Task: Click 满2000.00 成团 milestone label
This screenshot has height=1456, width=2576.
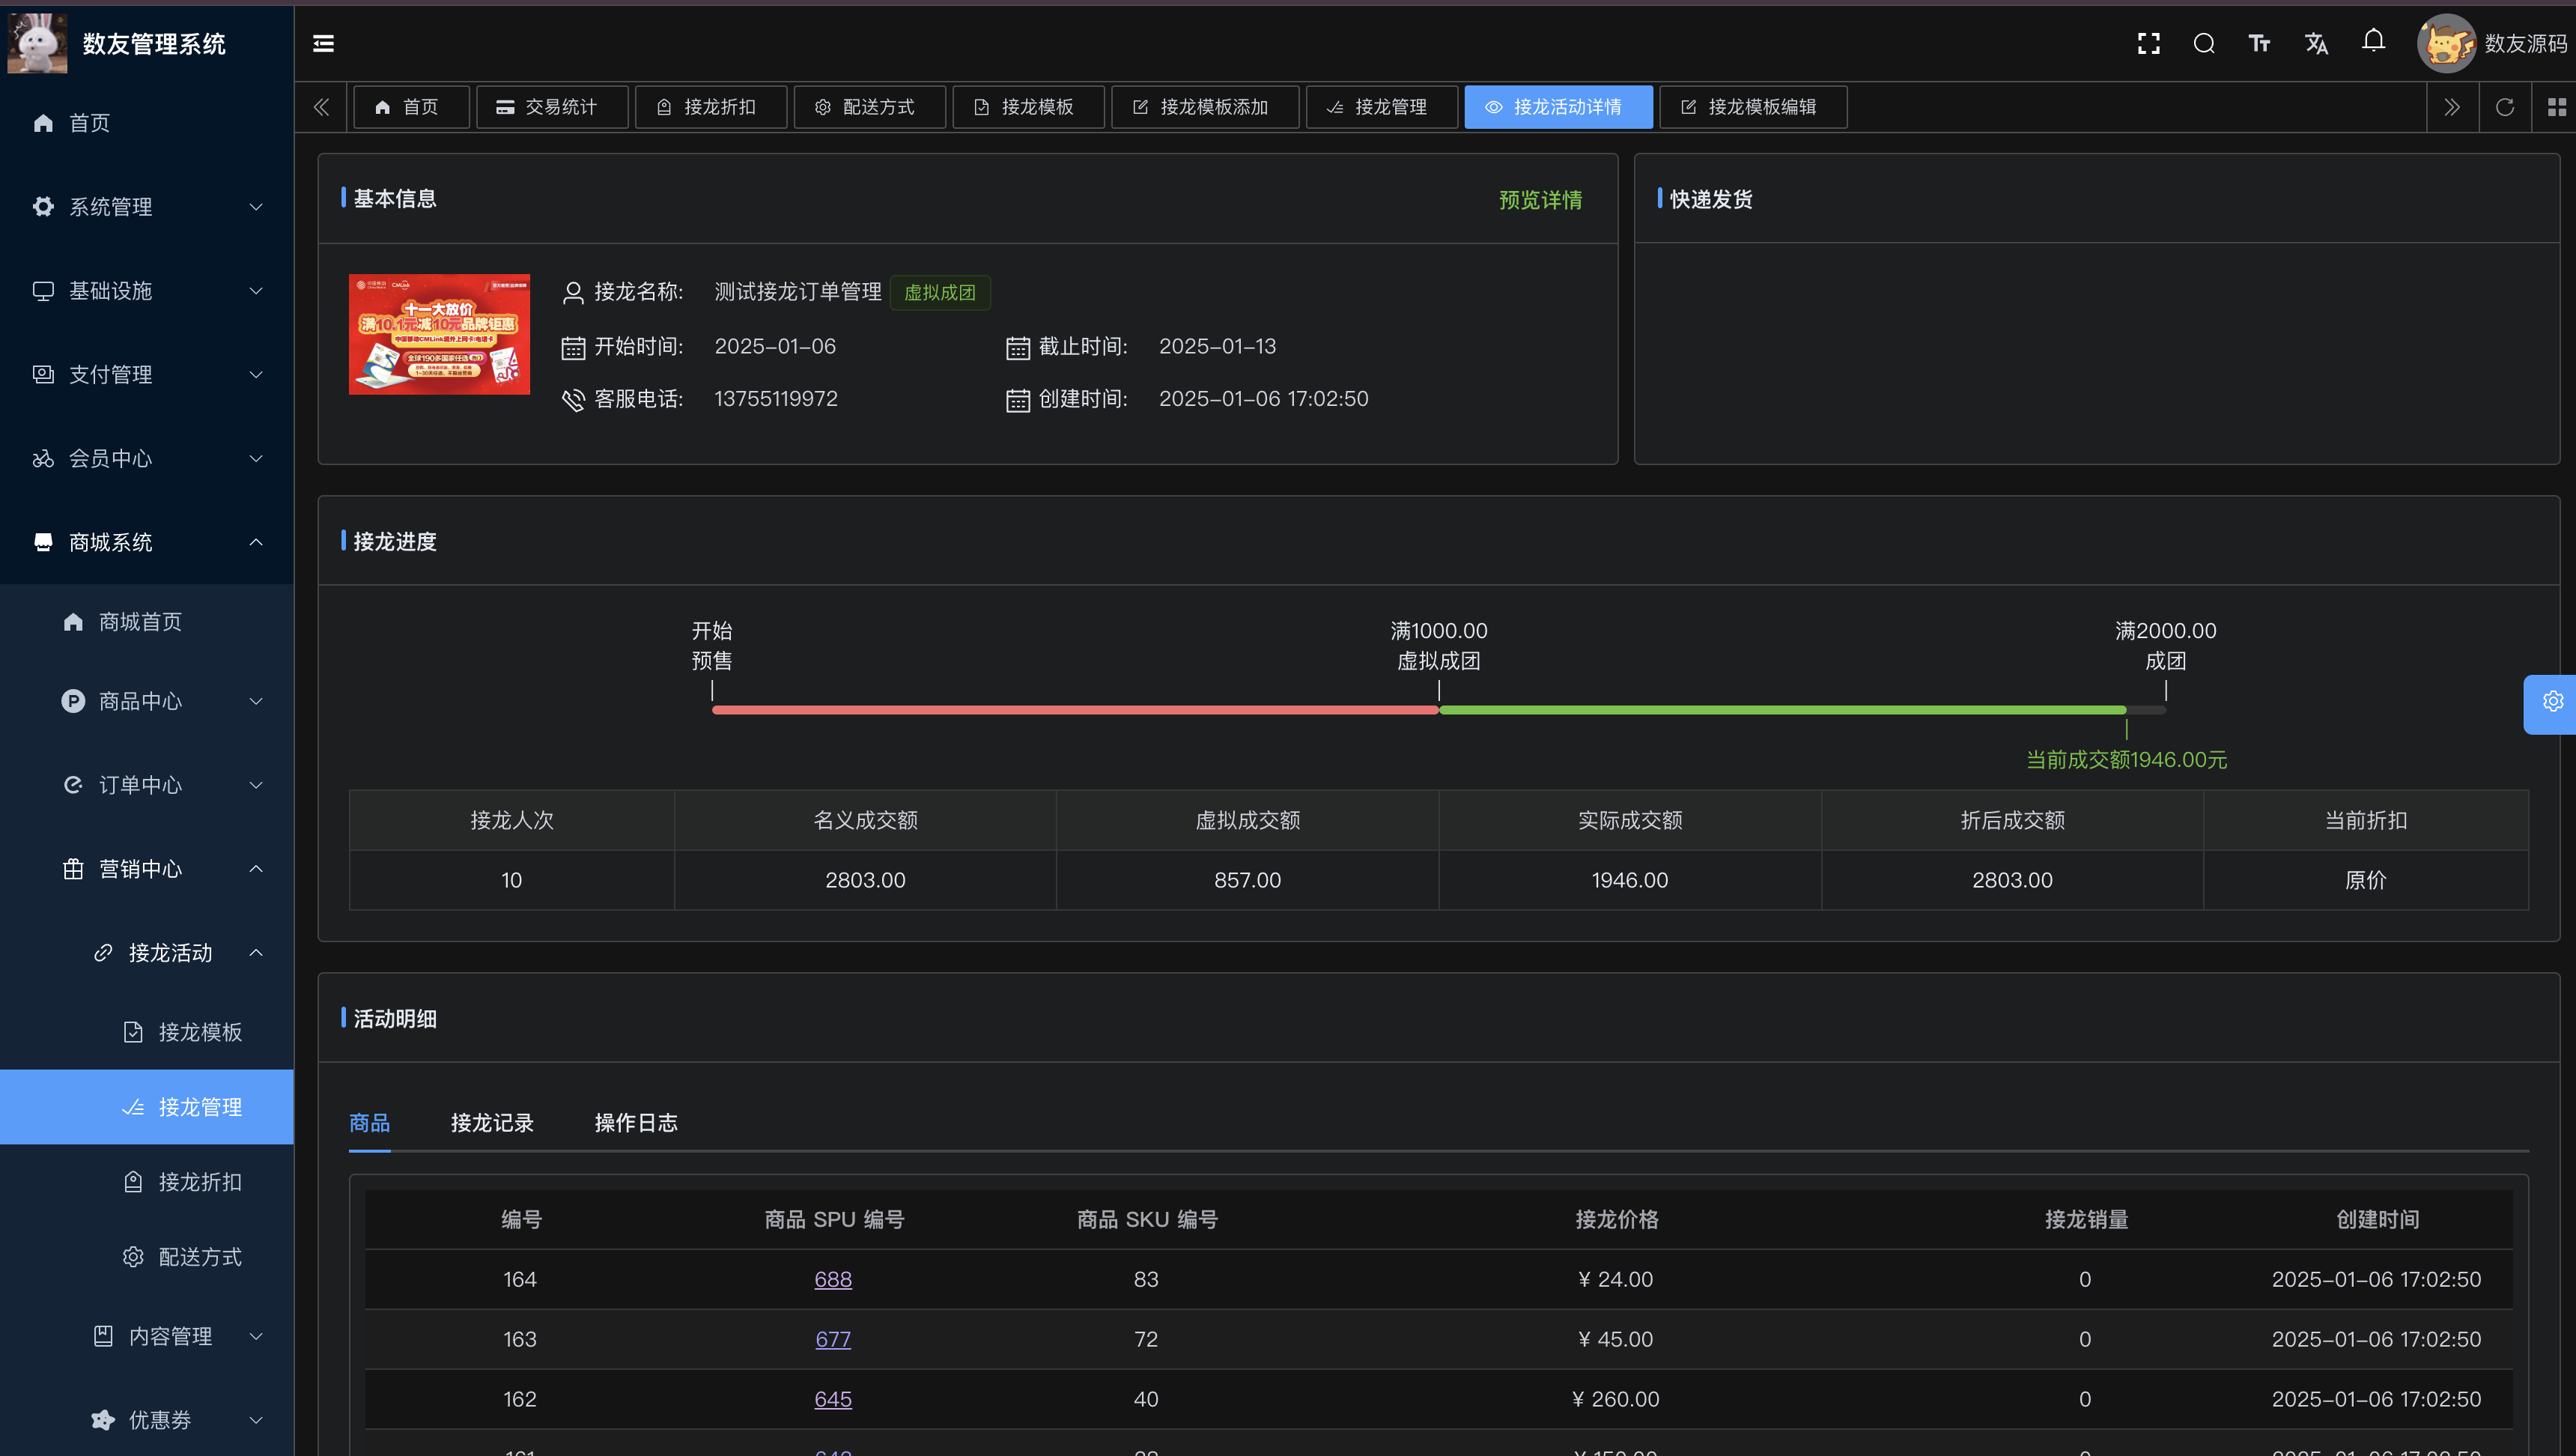Action: click(2166, 646)
